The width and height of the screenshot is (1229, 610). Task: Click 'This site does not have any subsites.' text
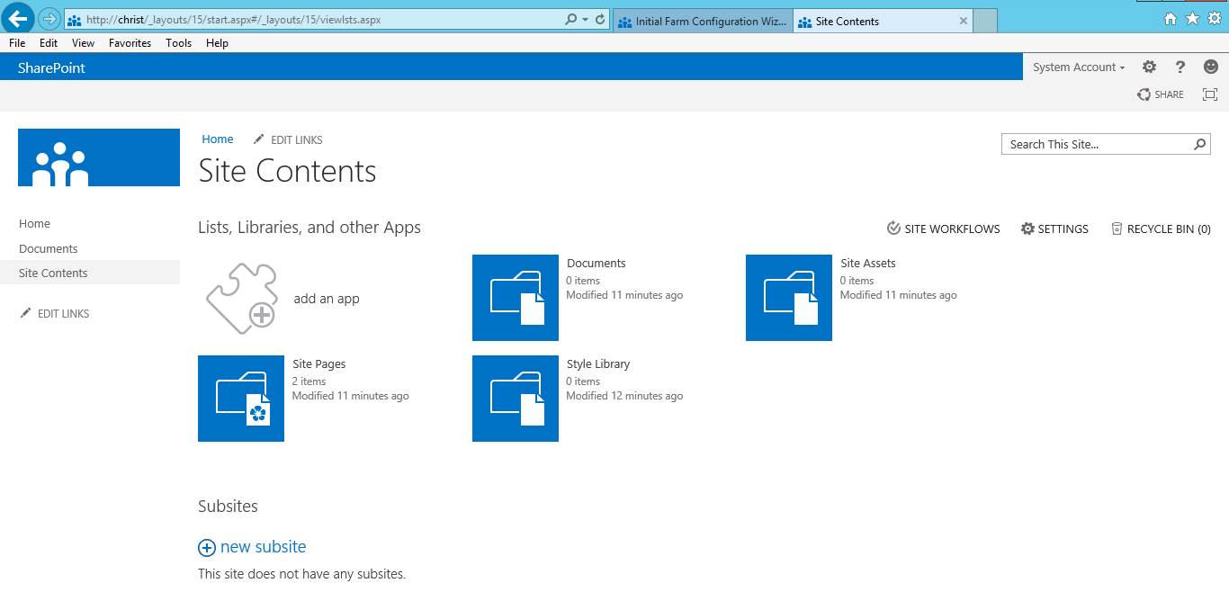pyautogui.click(x=302, y=574)
